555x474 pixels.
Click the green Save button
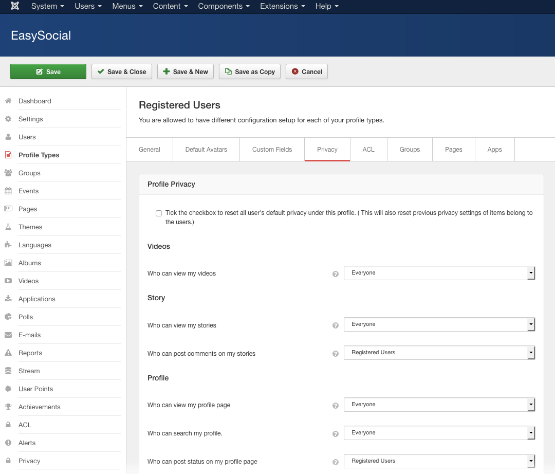[x=48, y=71]
